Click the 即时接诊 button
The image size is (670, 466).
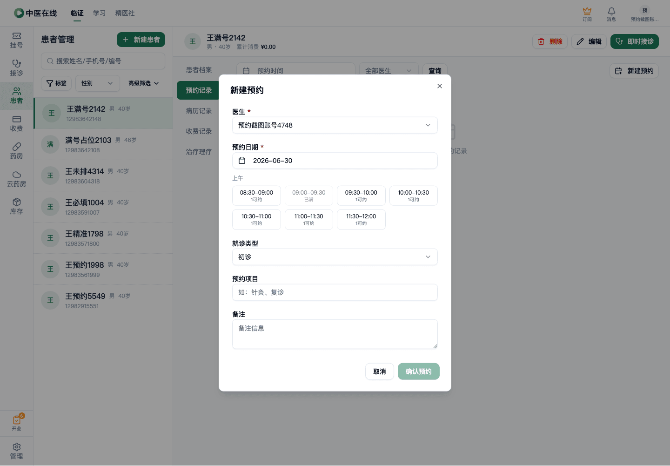tap(635, 41)
